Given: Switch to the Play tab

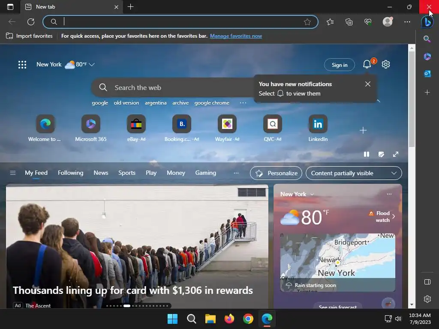Looking at the screenshot, I should (x=151, y=173).
